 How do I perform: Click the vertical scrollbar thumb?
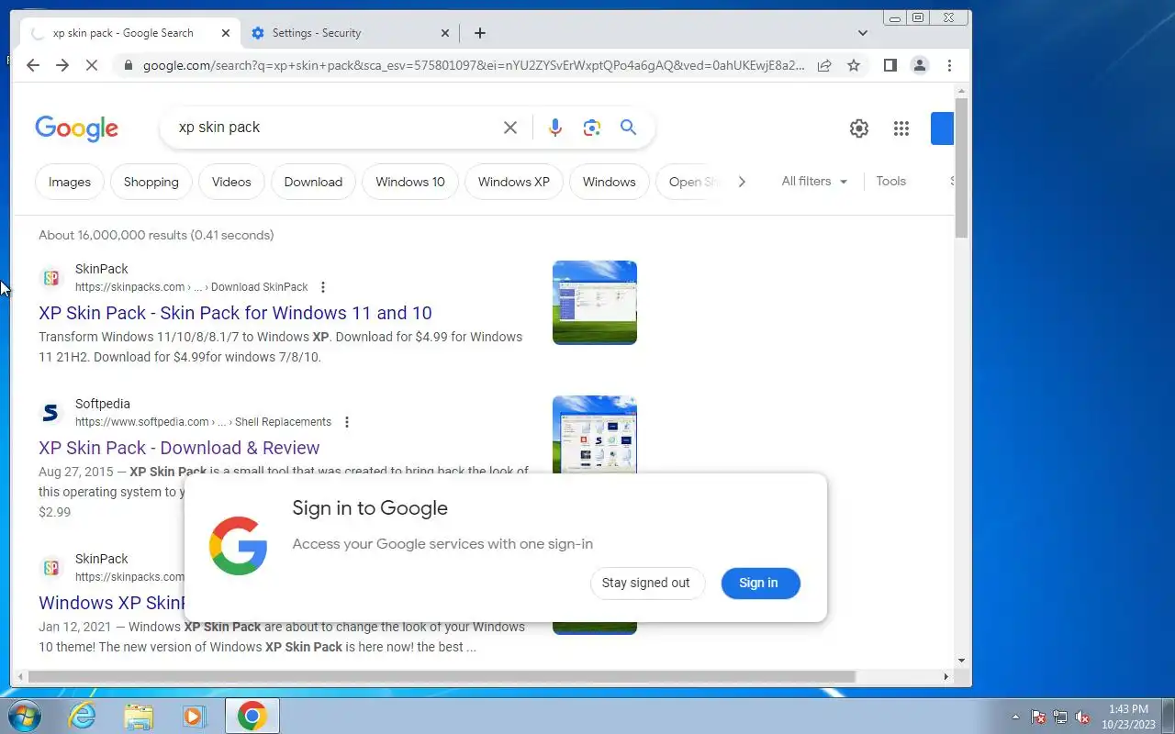coord(961,169)
